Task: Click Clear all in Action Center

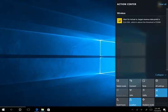Action: point(162,4)
